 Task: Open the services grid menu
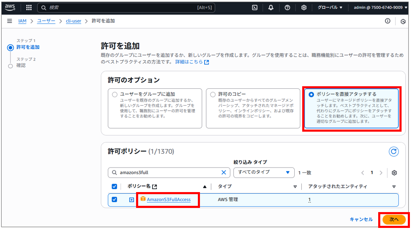pos(29,7)
